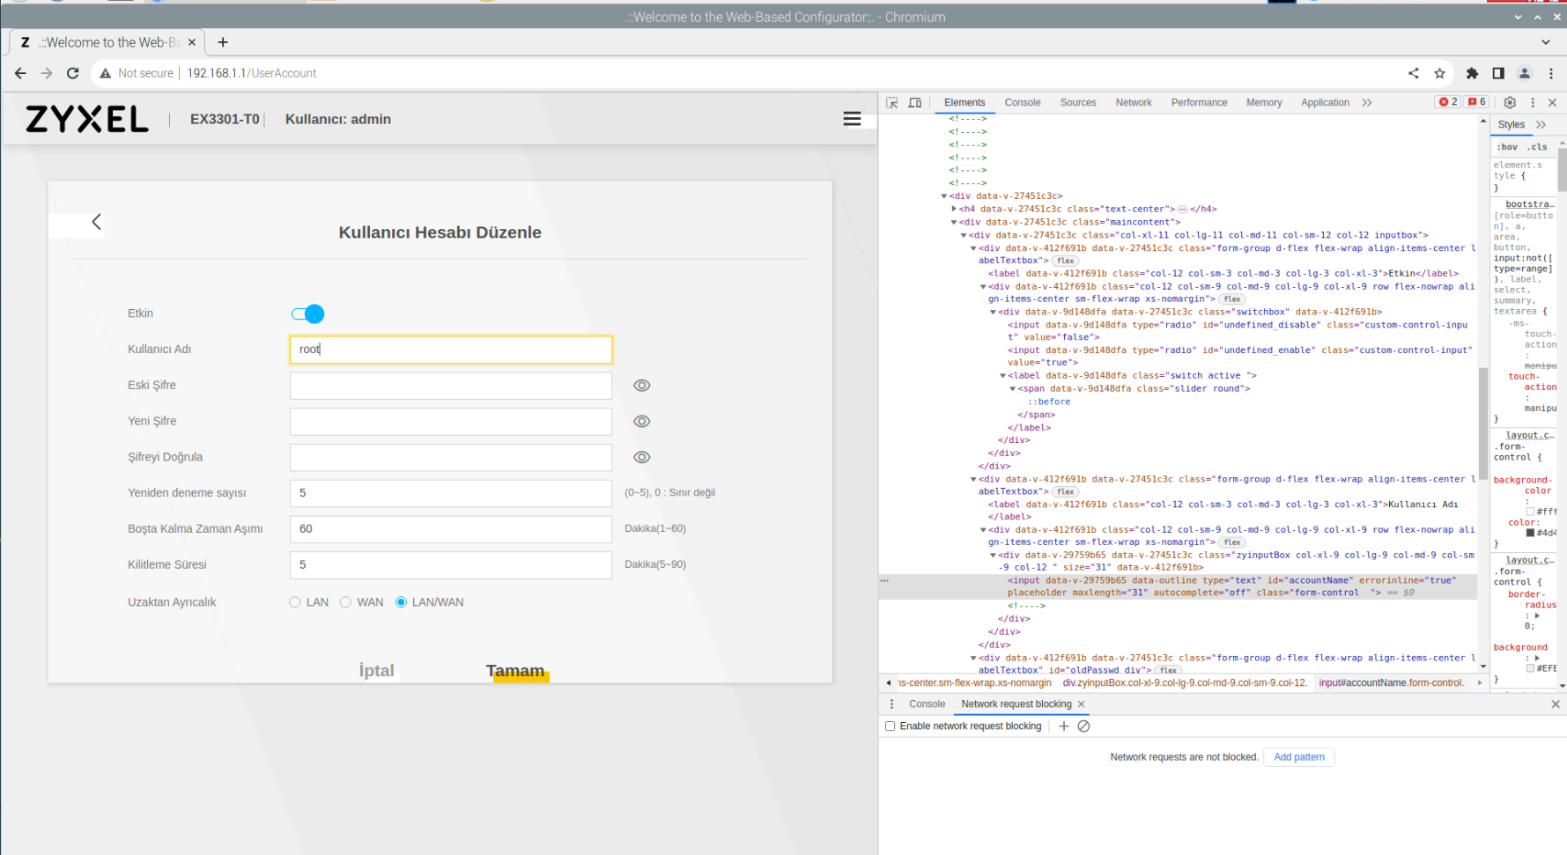Viewport: 1567px width, 855px height.
Task: Open the Chromium extensions puzzle icon
Action: (x=1471, y=73)
